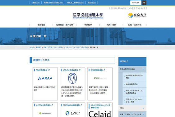
Task: Open the external-link icon beside TXPMedical株式会社
Action: click(81, 105)
